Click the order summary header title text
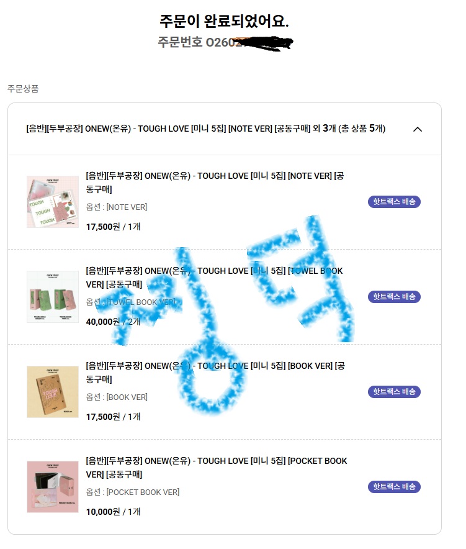The image size is (466, 549). click(206, 129)
